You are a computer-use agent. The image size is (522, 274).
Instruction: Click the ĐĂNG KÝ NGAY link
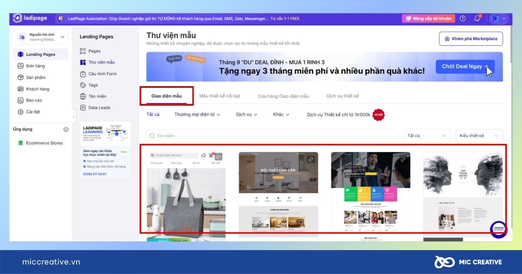94,174
